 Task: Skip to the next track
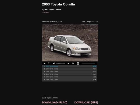pyautogui.click(x=73, y=64)
